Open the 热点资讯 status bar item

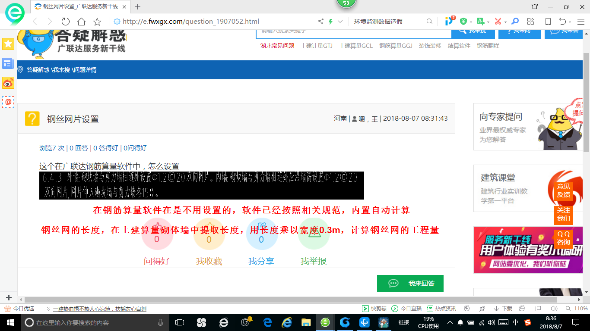point(441,309)
